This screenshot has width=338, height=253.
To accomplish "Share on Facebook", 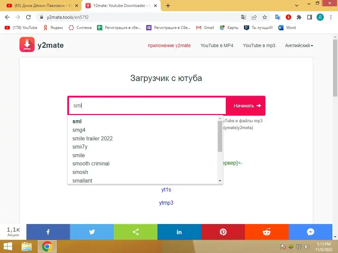I will pos(48,232).
